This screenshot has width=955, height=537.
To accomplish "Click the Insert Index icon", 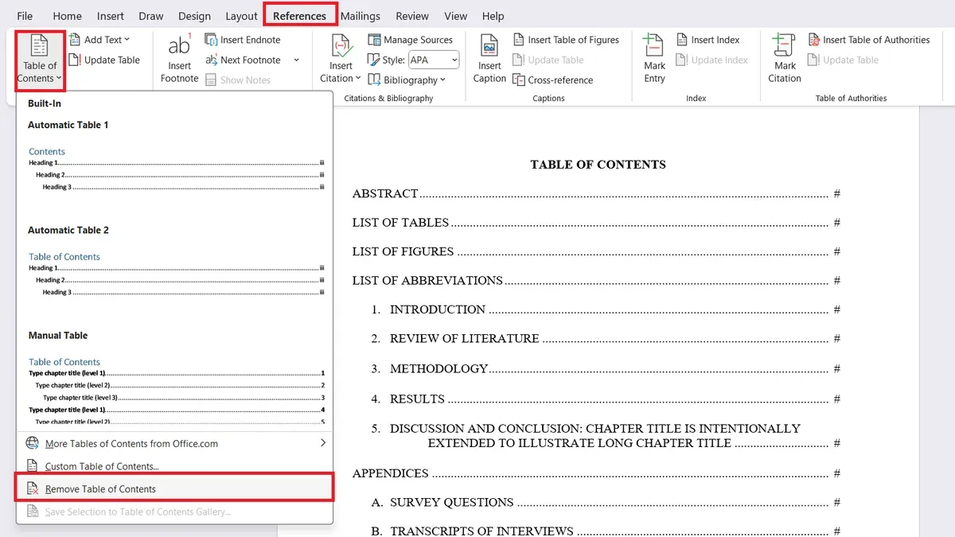I will pyautogui.click(x=682, y=40).
